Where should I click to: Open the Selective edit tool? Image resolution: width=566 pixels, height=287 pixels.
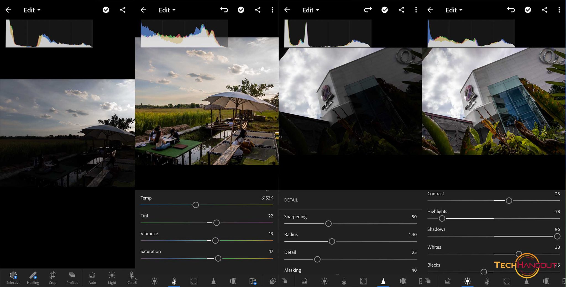click(x=13, y=278)
